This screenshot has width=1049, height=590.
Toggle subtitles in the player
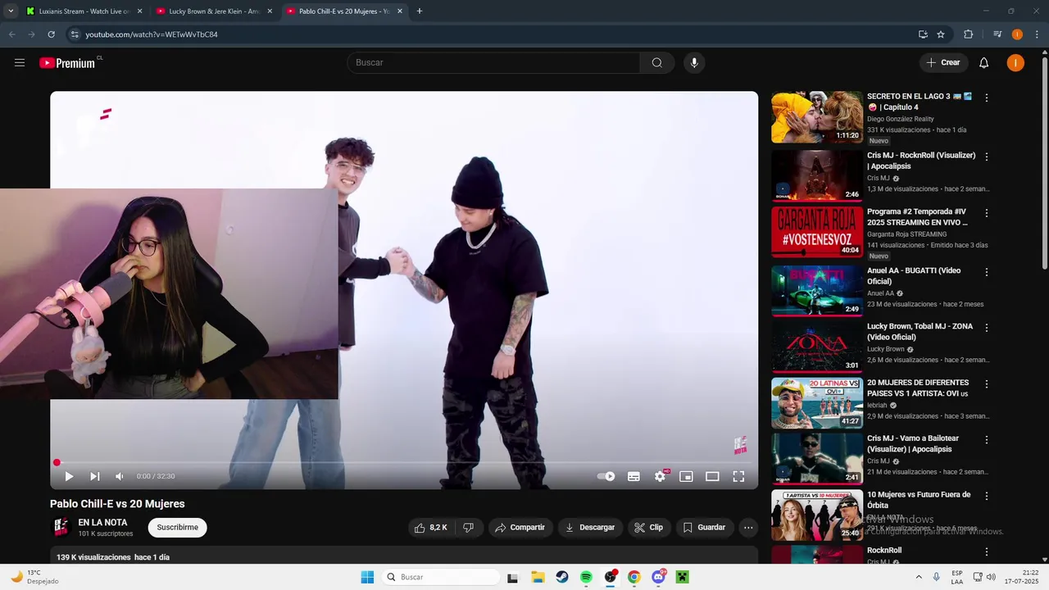[x=633, y=476]
